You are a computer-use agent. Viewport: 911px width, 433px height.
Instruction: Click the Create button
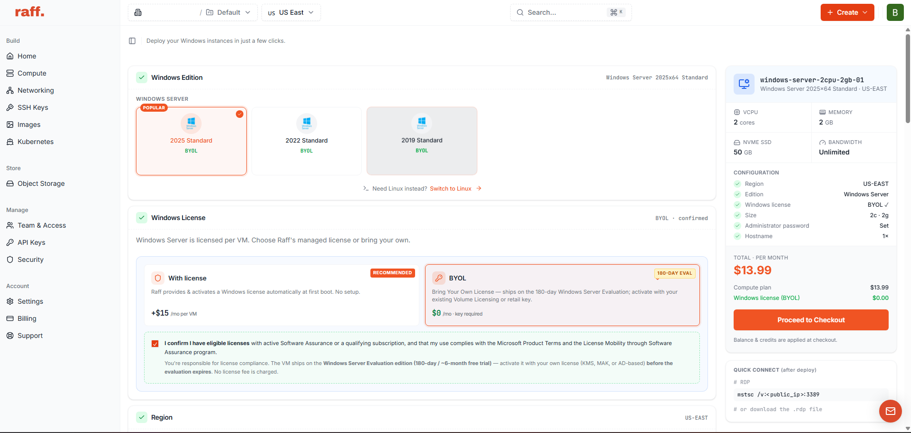[x=847, y=12]
